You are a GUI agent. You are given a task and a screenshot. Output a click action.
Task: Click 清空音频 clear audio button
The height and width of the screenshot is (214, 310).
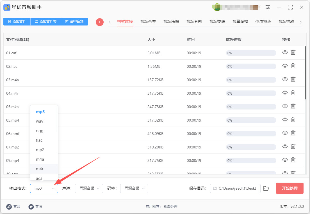[74, 22]
